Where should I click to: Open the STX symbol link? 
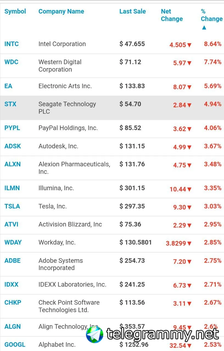pyautogui.click(x=10, y=104)
